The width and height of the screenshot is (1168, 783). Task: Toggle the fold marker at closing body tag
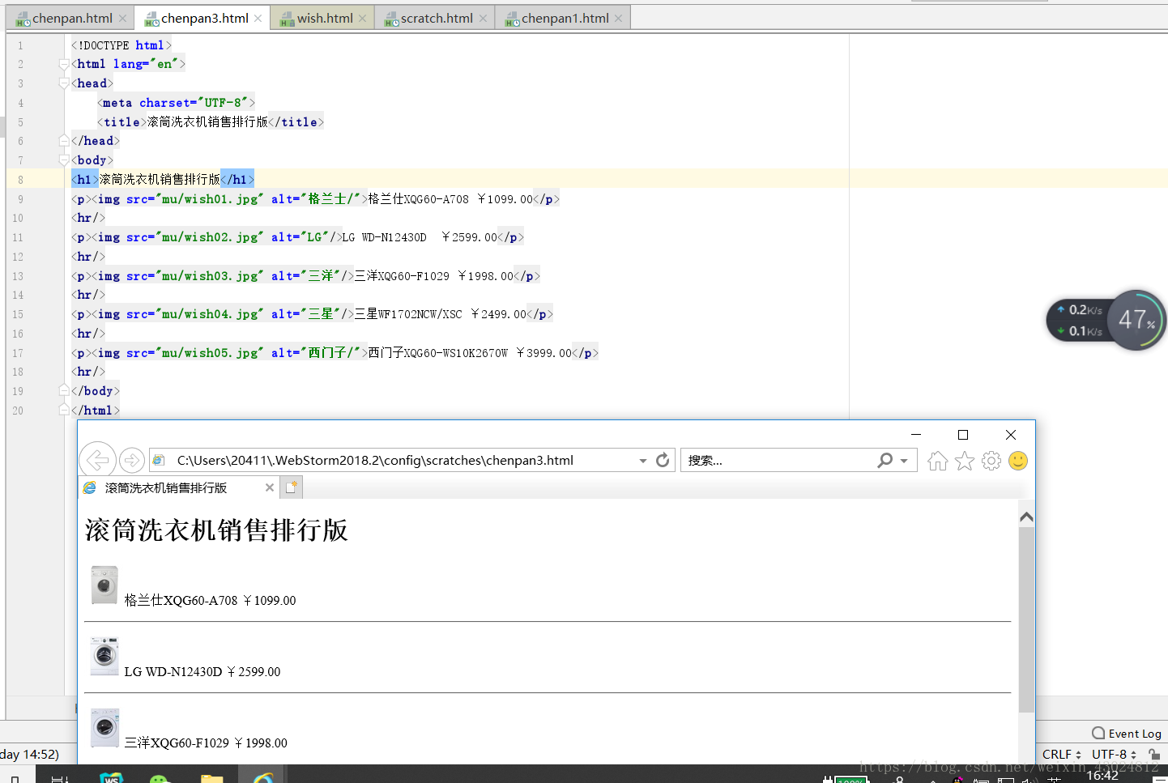(64, 391)
